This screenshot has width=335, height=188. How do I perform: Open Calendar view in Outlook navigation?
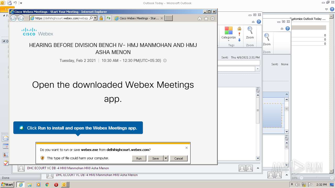click(5, 146)
